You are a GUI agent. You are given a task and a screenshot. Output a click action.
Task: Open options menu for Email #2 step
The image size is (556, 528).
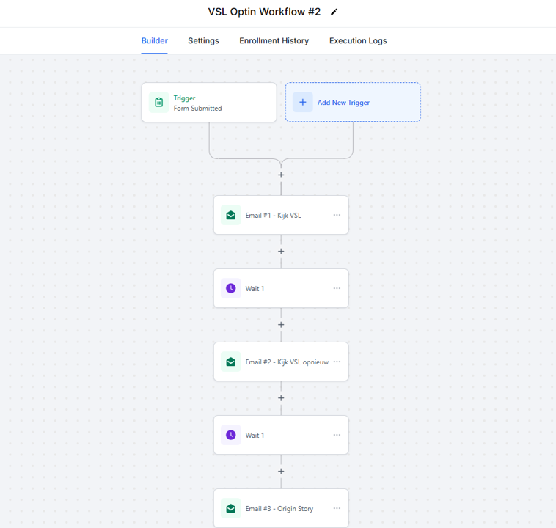click(337, 362)
